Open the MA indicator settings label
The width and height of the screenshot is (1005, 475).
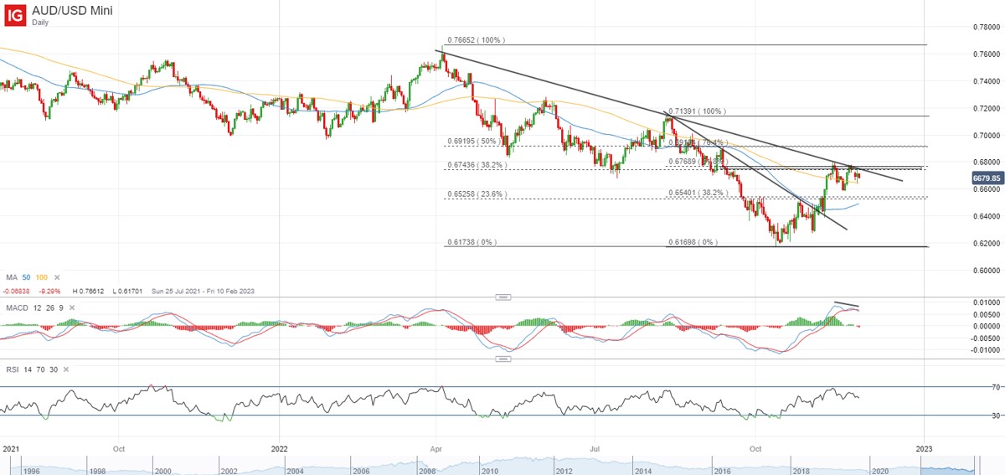(x=11, y=279)
